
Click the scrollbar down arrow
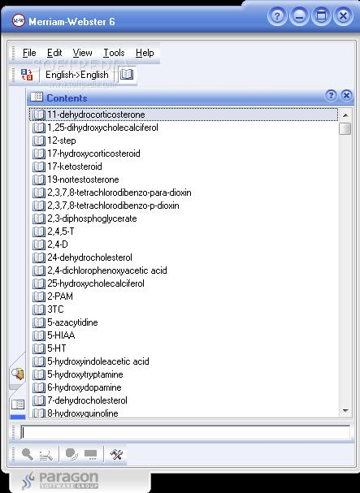coord(345,411)
